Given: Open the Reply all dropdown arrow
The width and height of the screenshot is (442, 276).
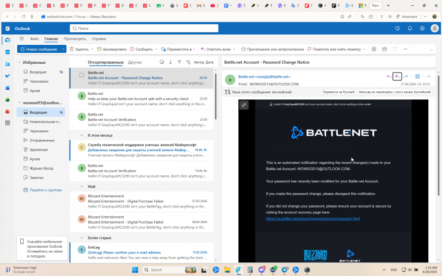Looking at the screenshot, I should tap(234, 49).
